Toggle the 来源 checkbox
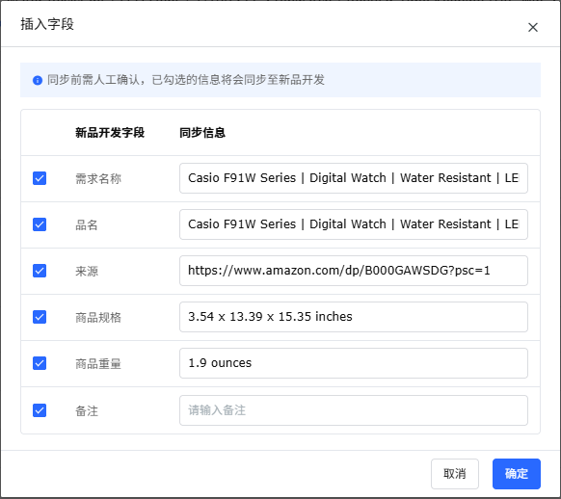 tap(40, 271)
